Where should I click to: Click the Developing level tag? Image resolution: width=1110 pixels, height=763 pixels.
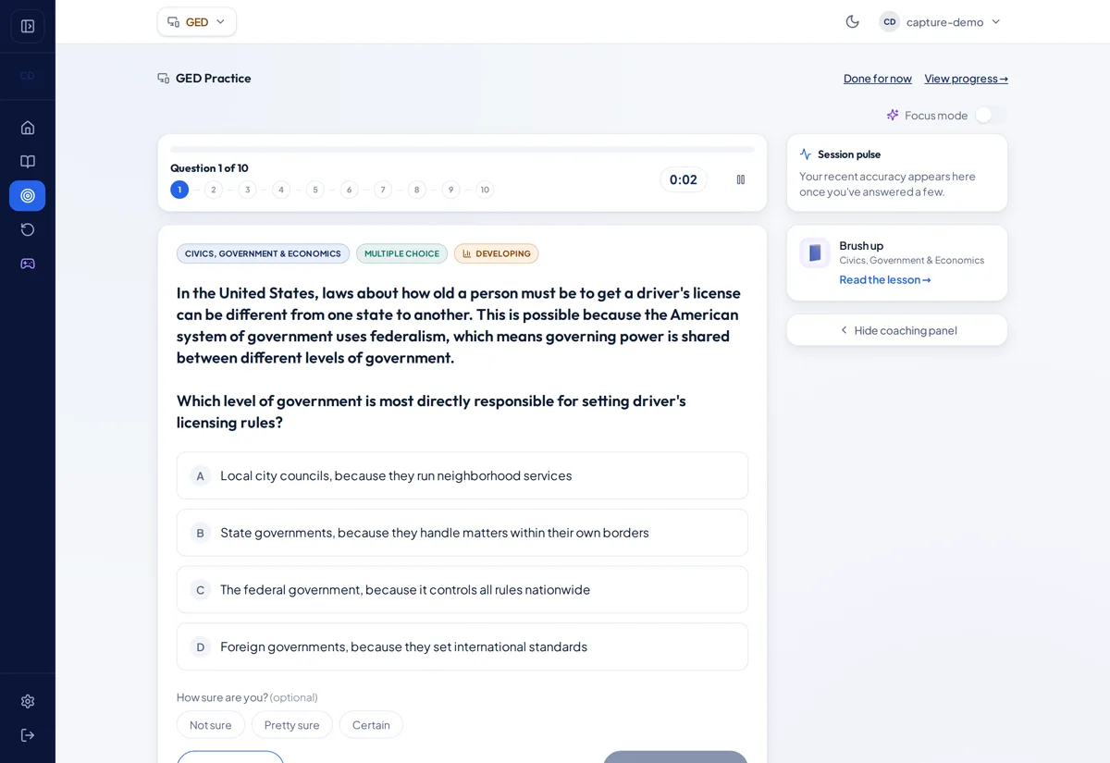click(496, 253)
